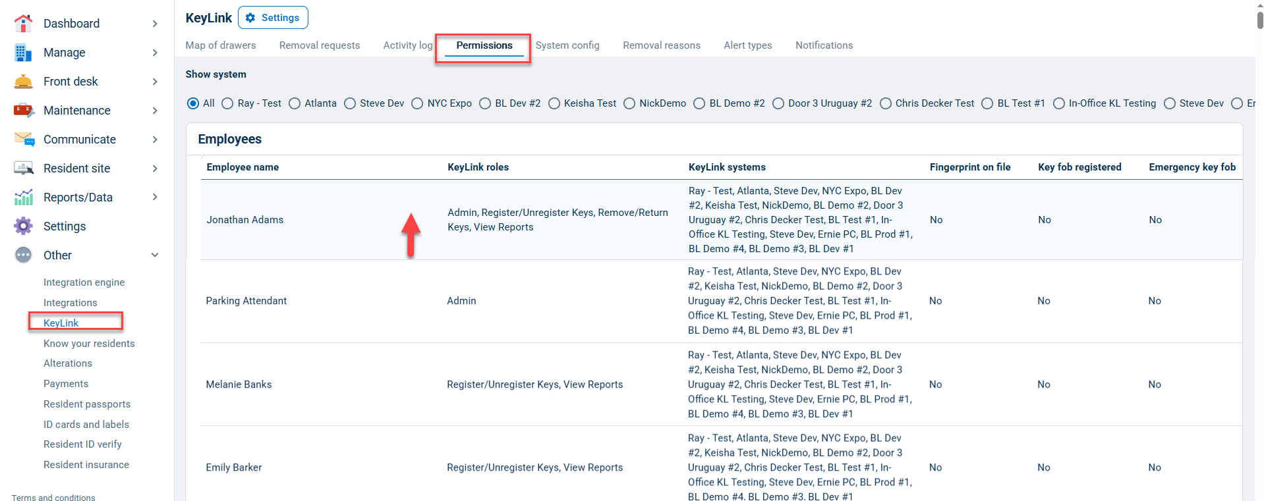Click the Resident site icon
Image resolution: width=1264 pixels, height=501 pixels.
[24, 169]
